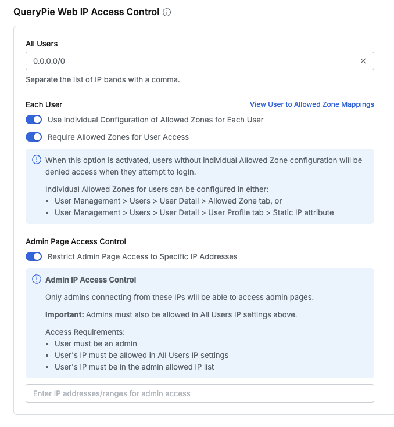Click the Require Allowed Zones for User Access label

(118, 137)
